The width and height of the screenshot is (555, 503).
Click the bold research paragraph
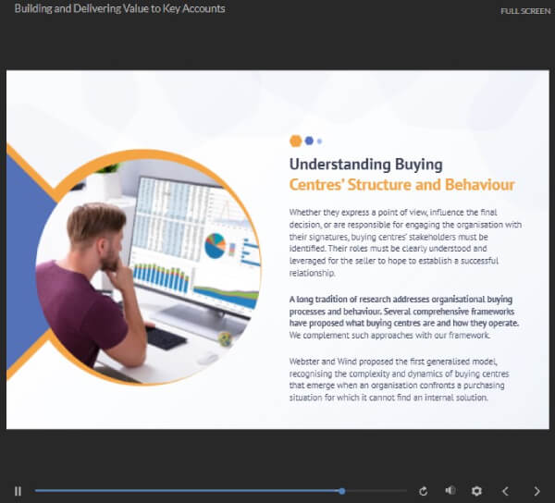coord(404,312)
